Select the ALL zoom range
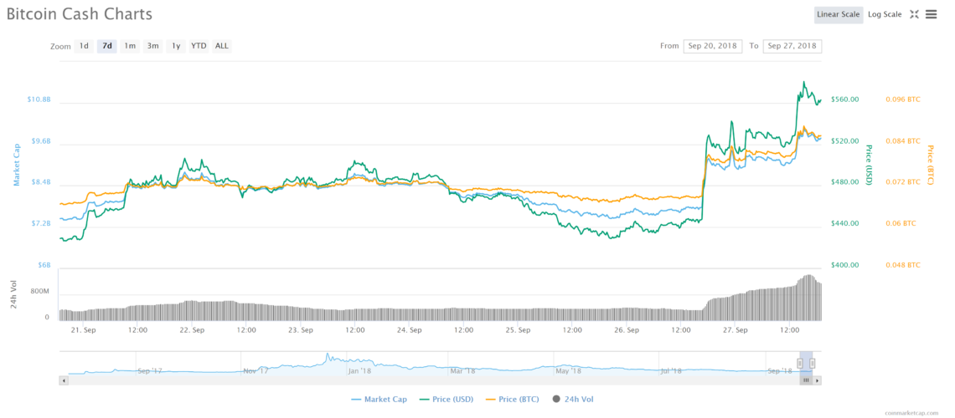 click(x=222, y=46)
